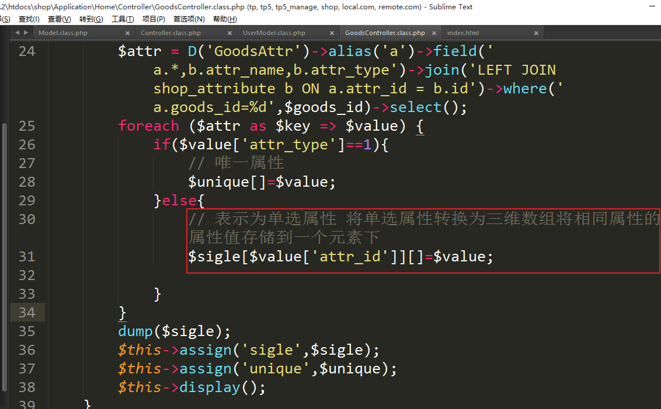Close the UserModel.class.php tab
Viewport: 661px width, 409px height.
coord(332,33)
